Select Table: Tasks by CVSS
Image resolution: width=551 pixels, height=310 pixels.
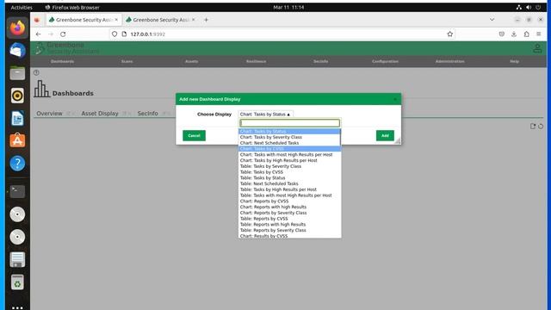pos(289,172)
